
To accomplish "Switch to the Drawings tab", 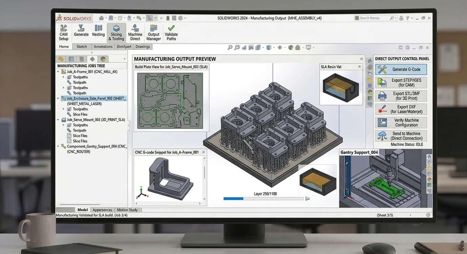I will click(x=143, y=47).
